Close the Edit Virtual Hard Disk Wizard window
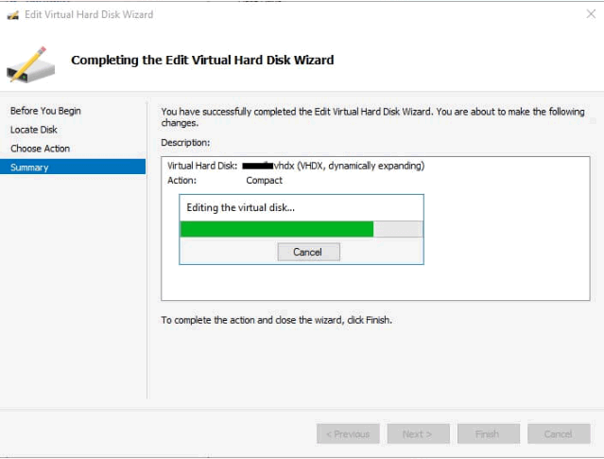 point(581,14)
